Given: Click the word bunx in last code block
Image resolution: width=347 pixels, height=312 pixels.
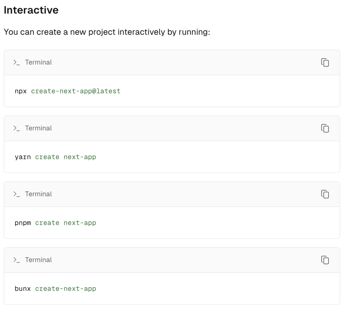Looking at the screenshot, I should tap(23, 289).
